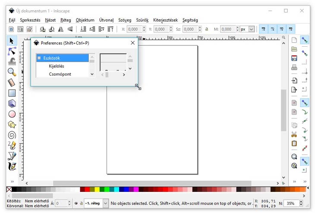The width and height of the screenshot is (315, 213).
Task: Toggle current layer visibility eye icon
Action: click(x=76, y=203)
